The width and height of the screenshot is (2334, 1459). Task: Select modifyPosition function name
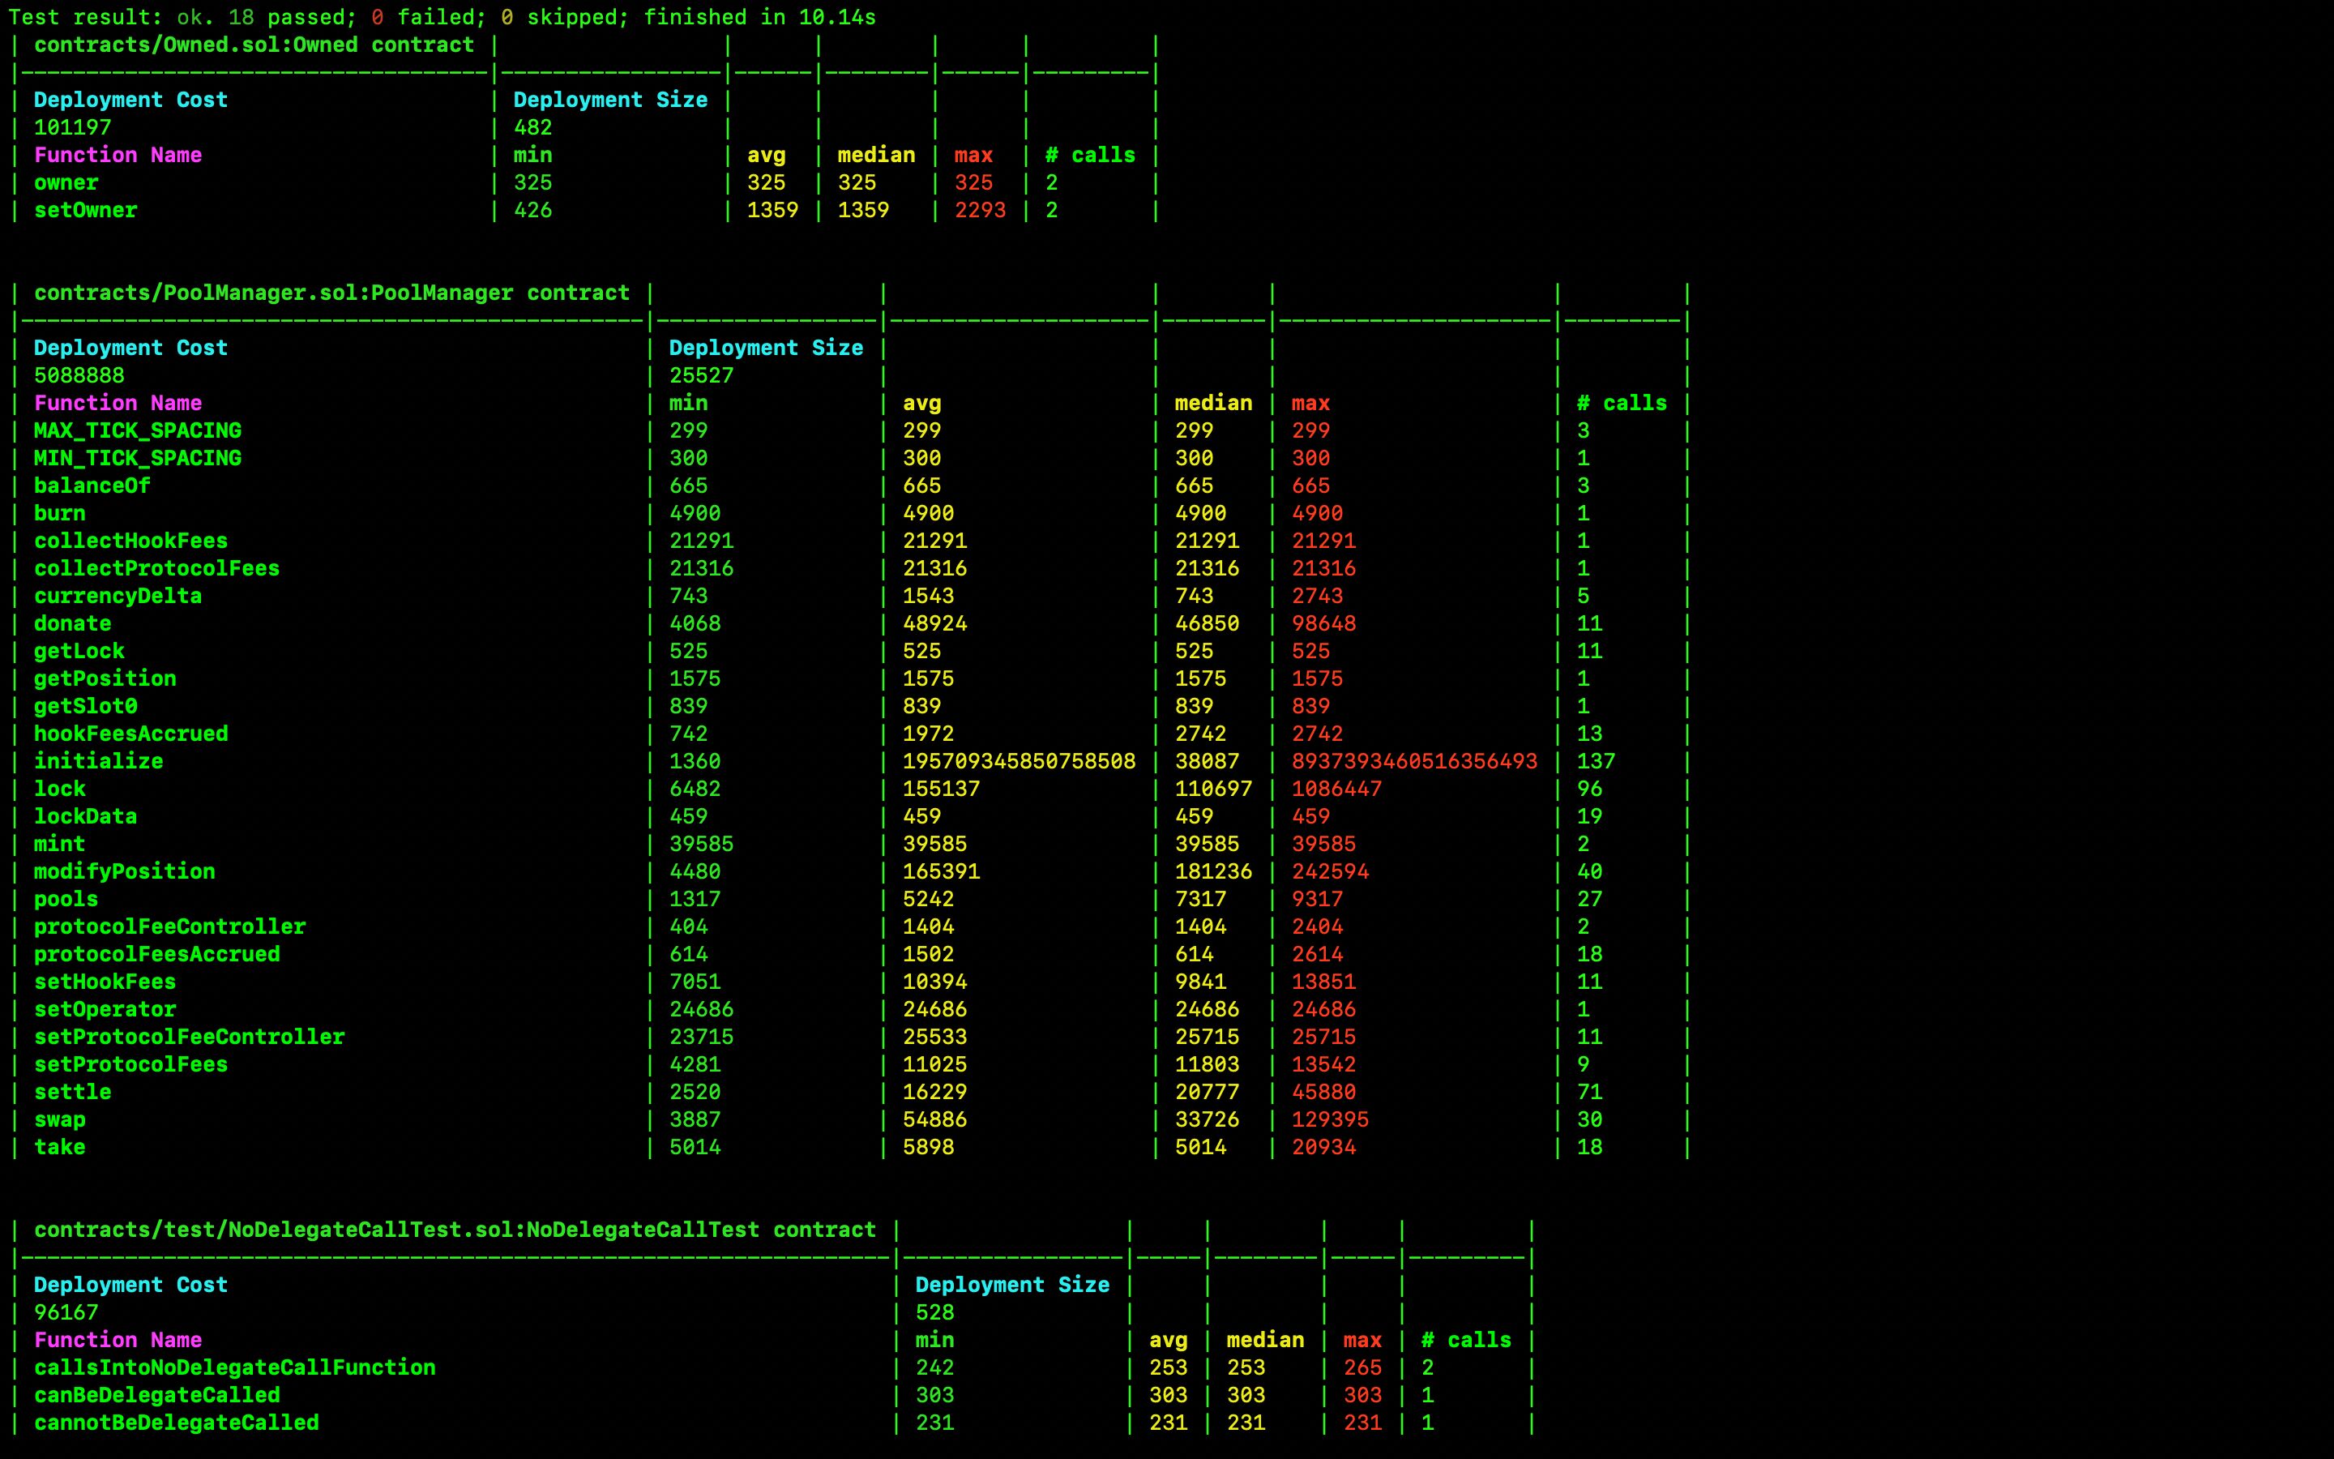(x=125, y=871)
